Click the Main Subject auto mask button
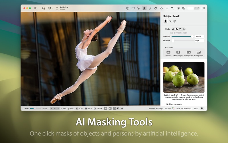Image resolution: width=228 pixels, height=143 pixels. click(178, 53)
